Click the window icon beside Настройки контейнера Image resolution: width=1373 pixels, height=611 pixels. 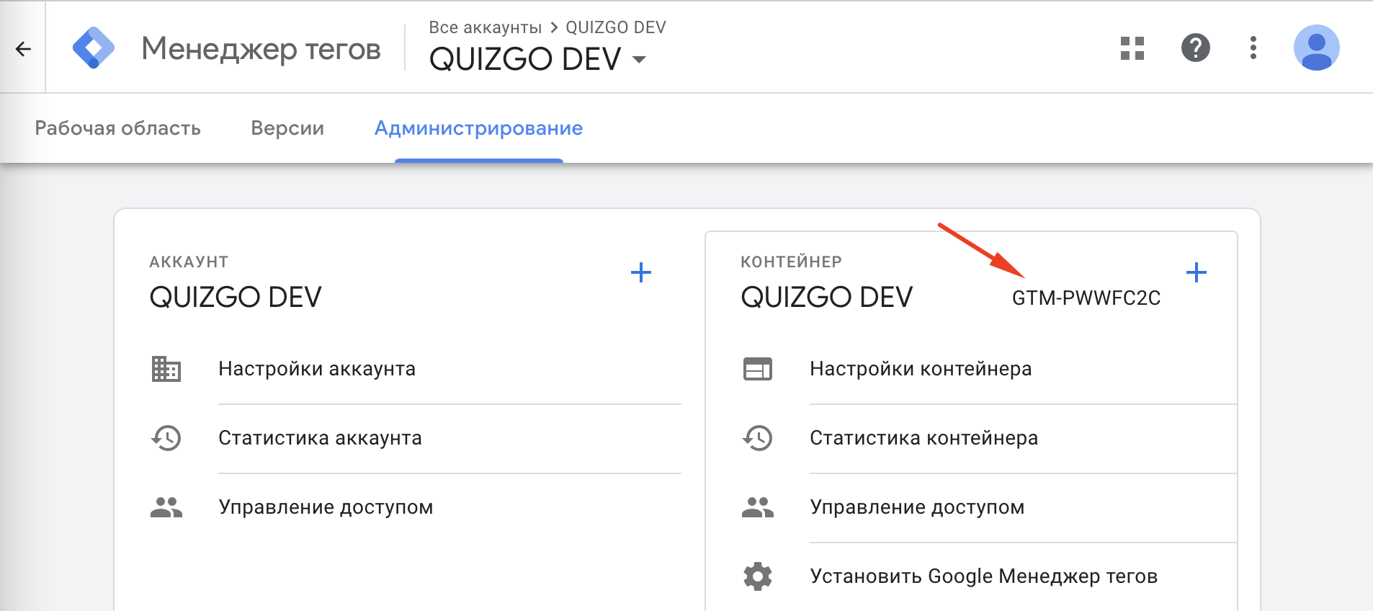pos(758,369)
